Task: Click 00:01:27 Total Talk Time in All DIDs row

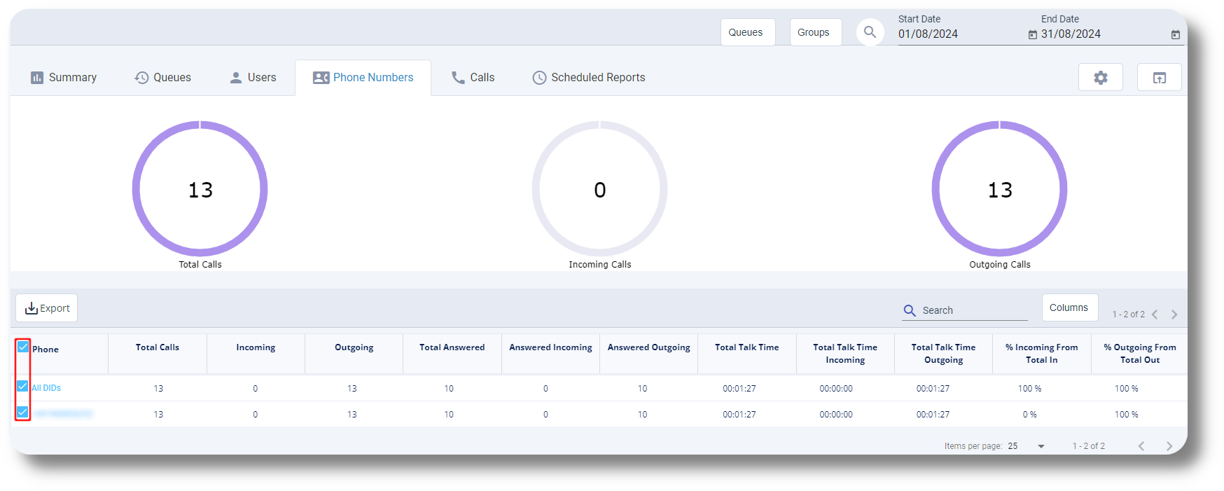Action: coord(739,389)
